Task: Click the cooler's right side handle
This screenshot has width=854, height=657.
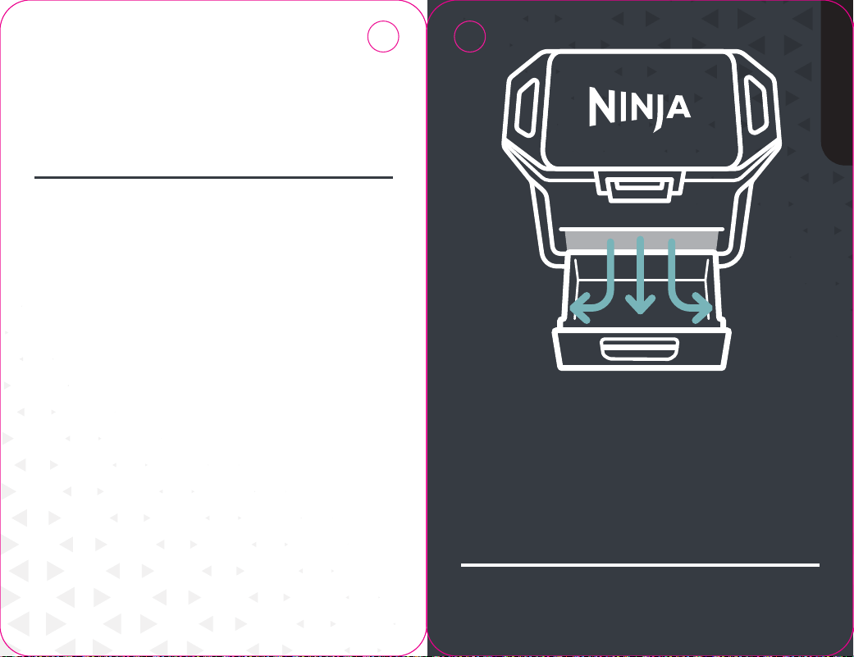Action: coord(756,104)
